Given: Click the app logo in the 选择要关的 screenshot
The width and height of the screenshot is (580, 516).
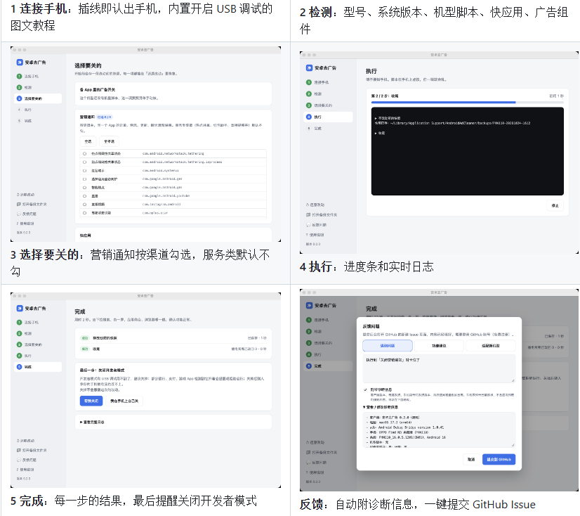Looking at the screenshot, I should coord(20,63).
